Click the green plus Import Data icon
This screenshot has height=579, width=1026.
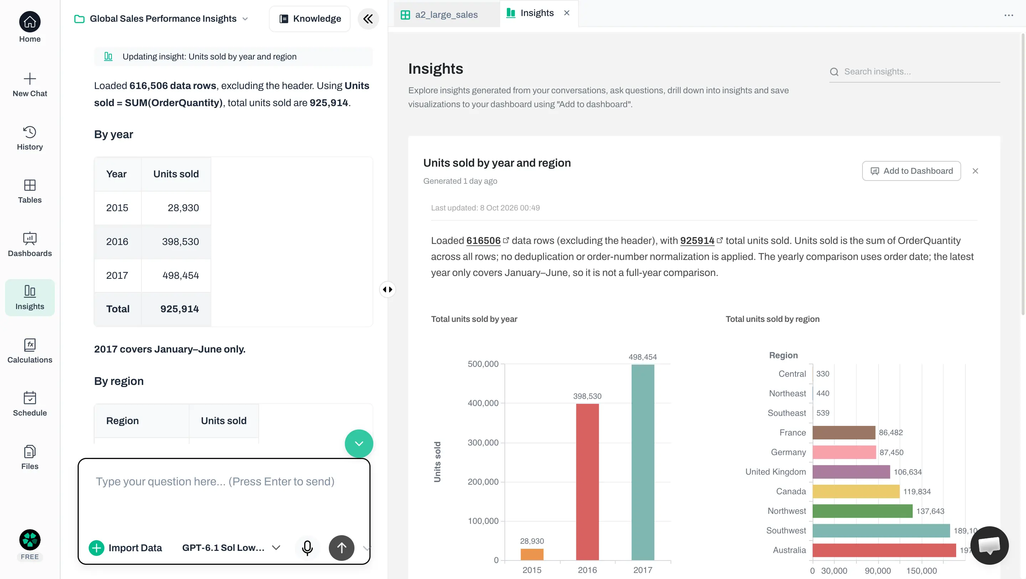pos(97,548)
